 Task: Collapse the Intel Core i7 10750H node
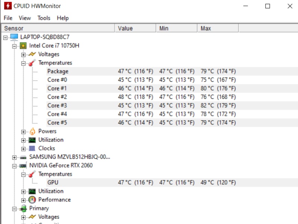[x=14, y=46]
